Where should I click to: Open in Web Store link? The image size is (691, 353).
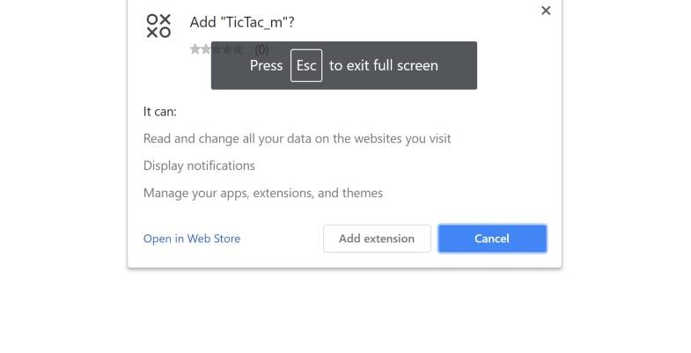point(192,239)
